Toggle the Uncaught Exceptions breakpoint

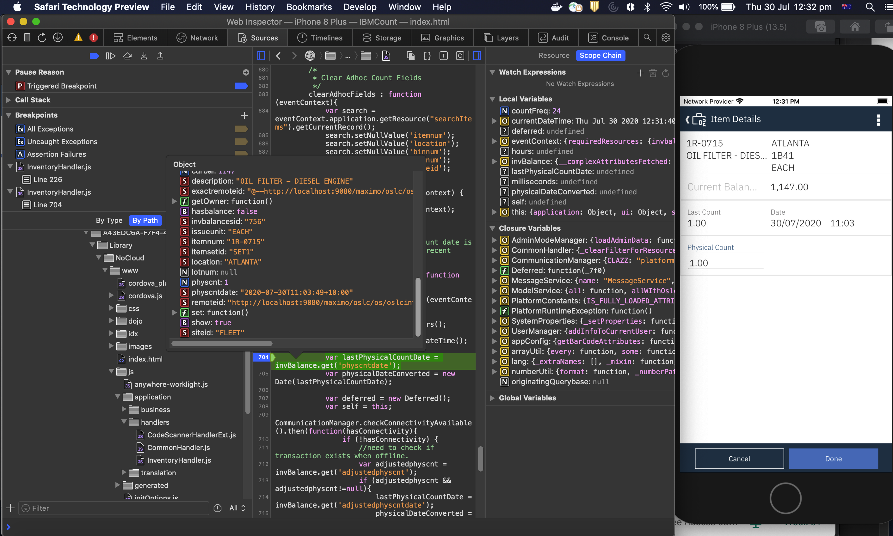click(241, 142)
